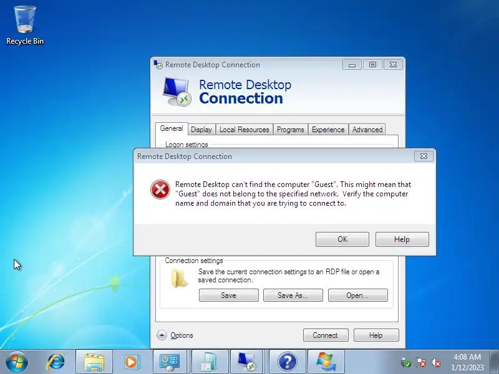Switch to the Display tab
The height and width of the screenshot is (374, 499).
201,130
